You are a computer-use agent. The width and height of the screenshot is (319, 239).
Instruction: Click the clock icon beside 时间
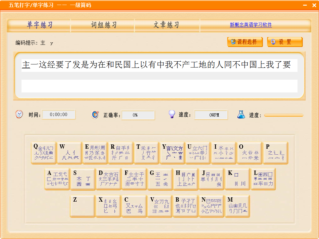(x=19, y=115)
